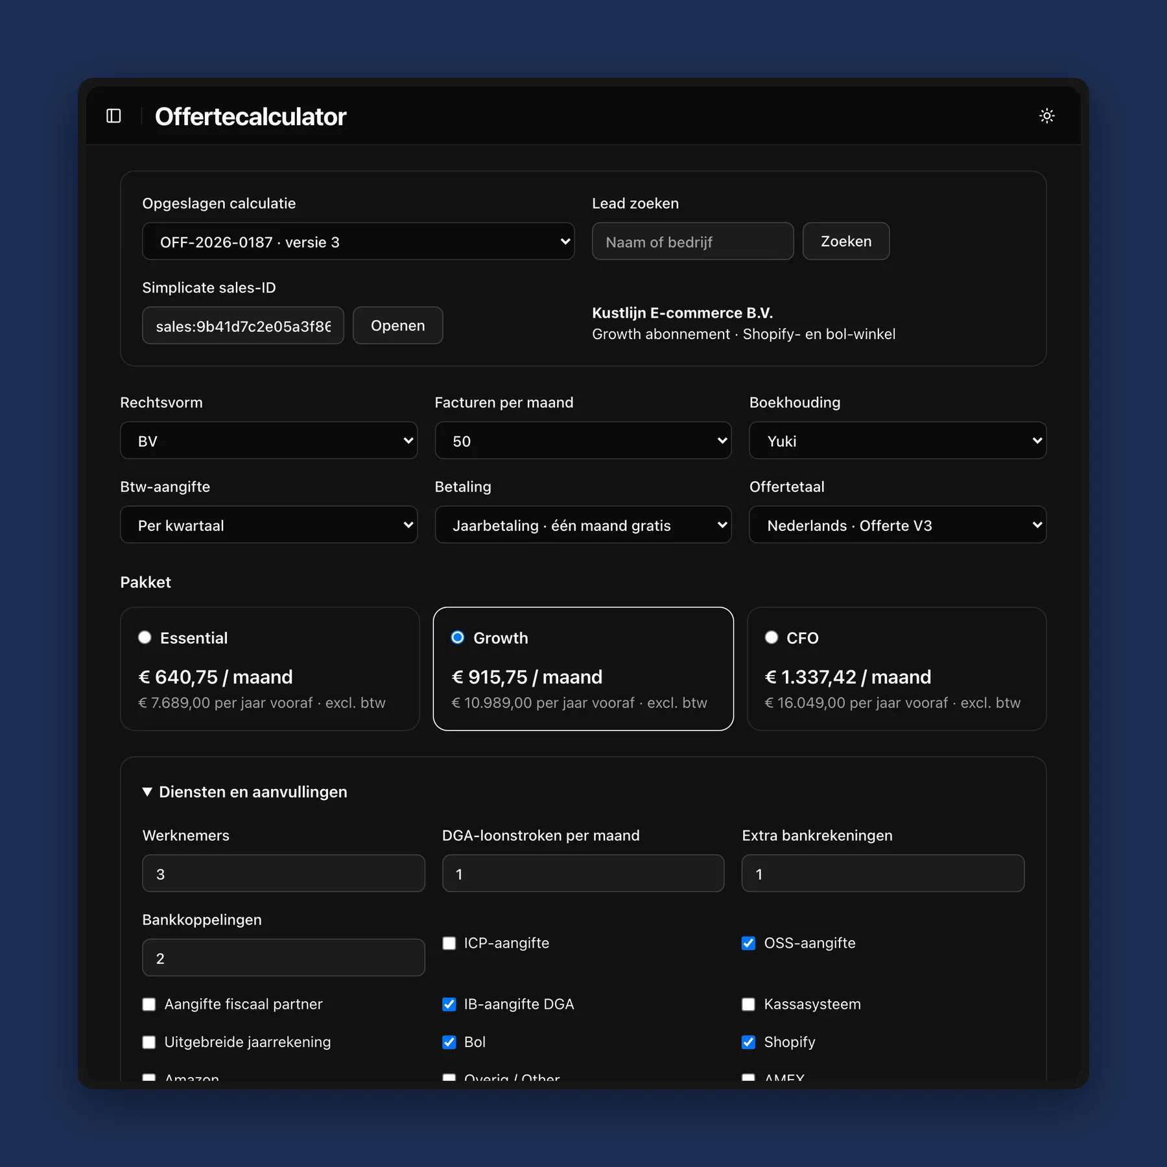The image size is (1167, 1167).
Task: Open the Btw-aangifte dropdown
Action: [x=268, y=525]
